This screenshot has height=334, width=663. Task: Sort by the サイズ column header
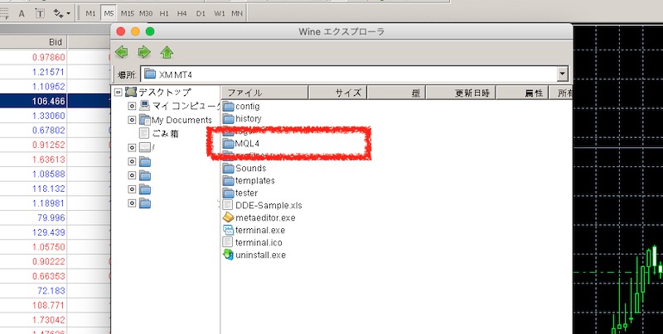(x=337, y=93)
